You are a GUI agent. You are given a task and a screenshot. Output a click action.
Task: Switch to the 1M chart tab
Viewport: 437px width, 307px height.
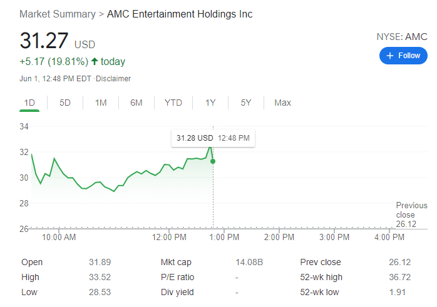point(101,103)
